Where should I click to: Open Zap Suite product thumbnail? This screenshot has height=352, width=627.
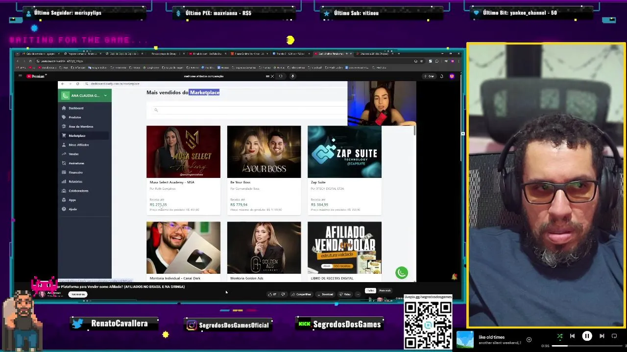(344, 152)
